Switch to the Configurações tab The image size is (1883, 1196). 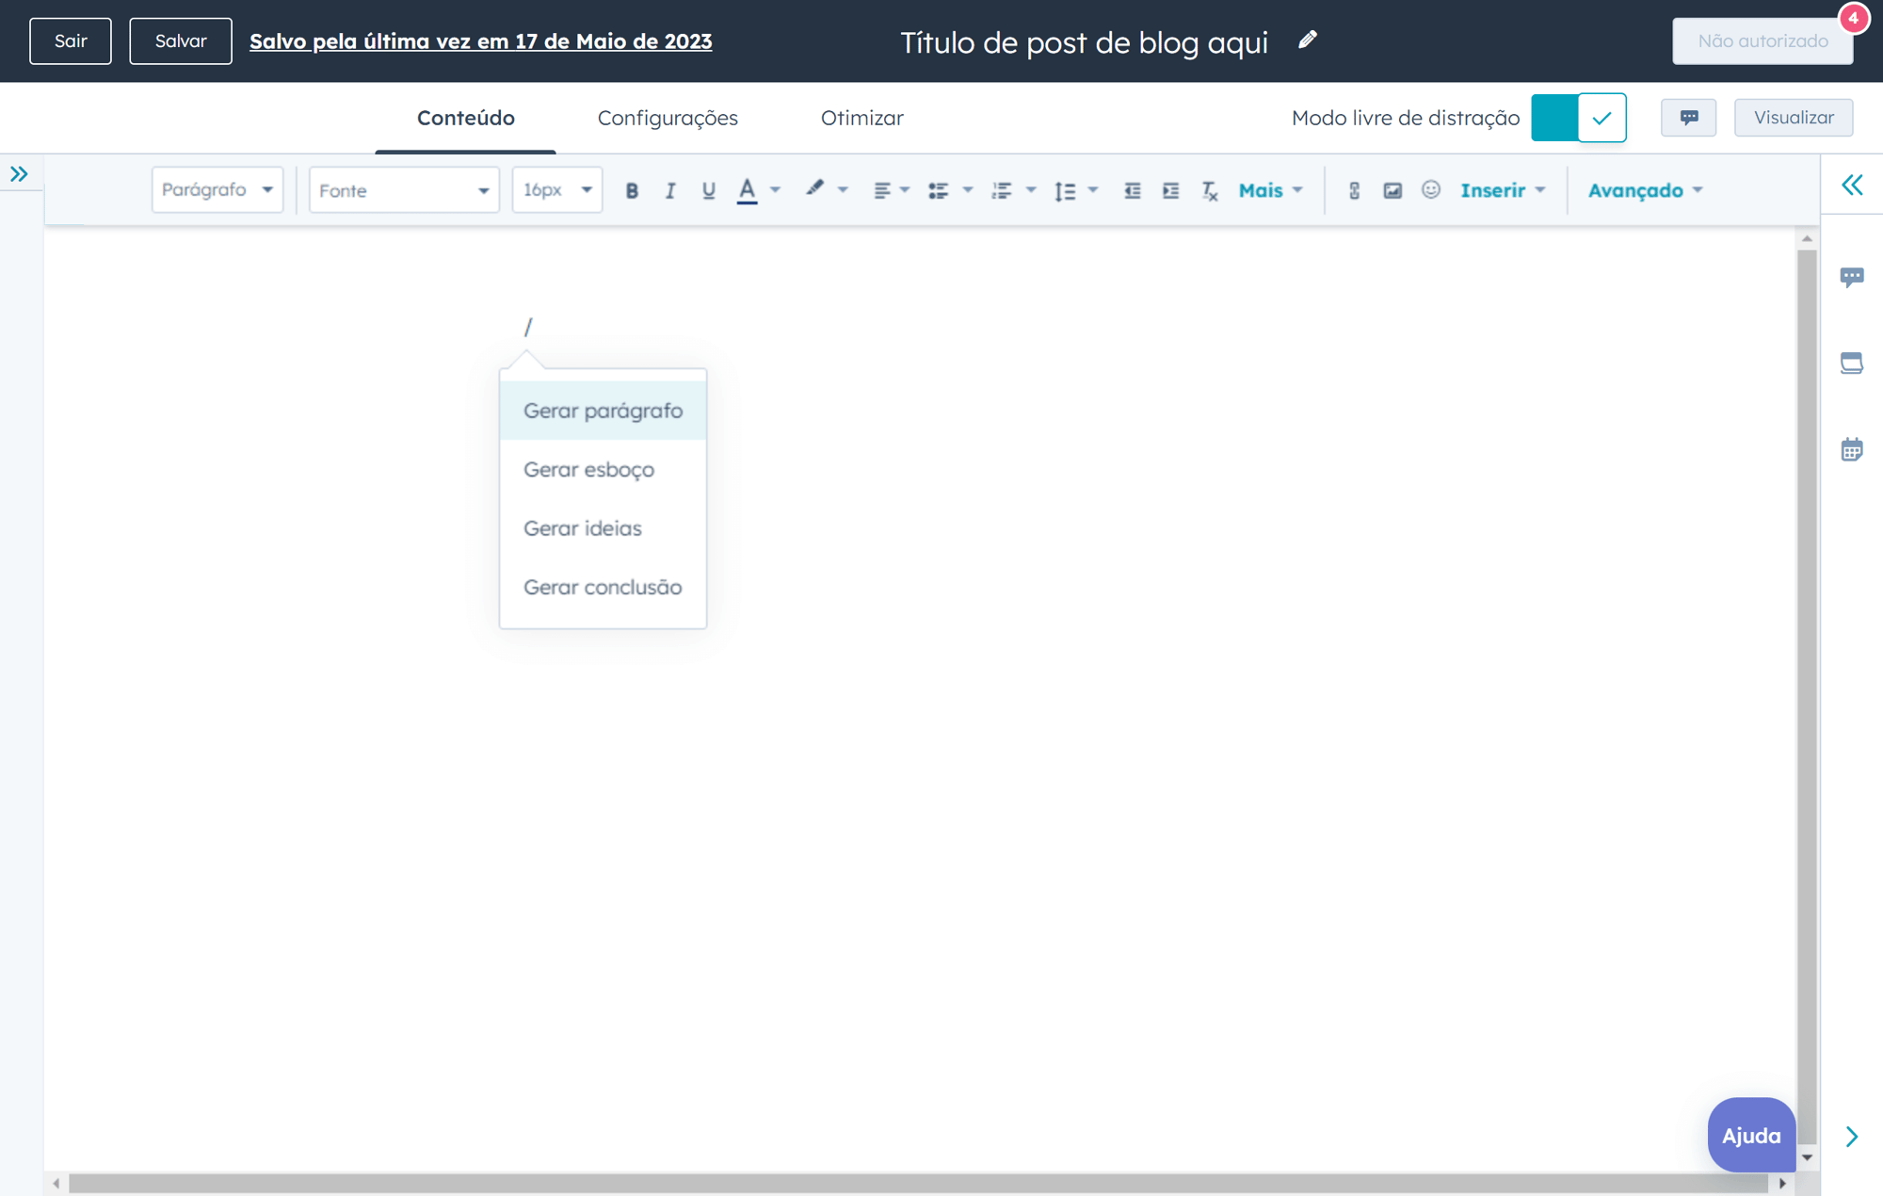[x=668, y=118]
